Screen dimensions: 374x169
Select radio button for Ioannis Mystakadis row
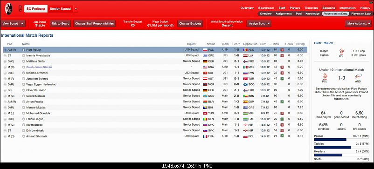5,55
